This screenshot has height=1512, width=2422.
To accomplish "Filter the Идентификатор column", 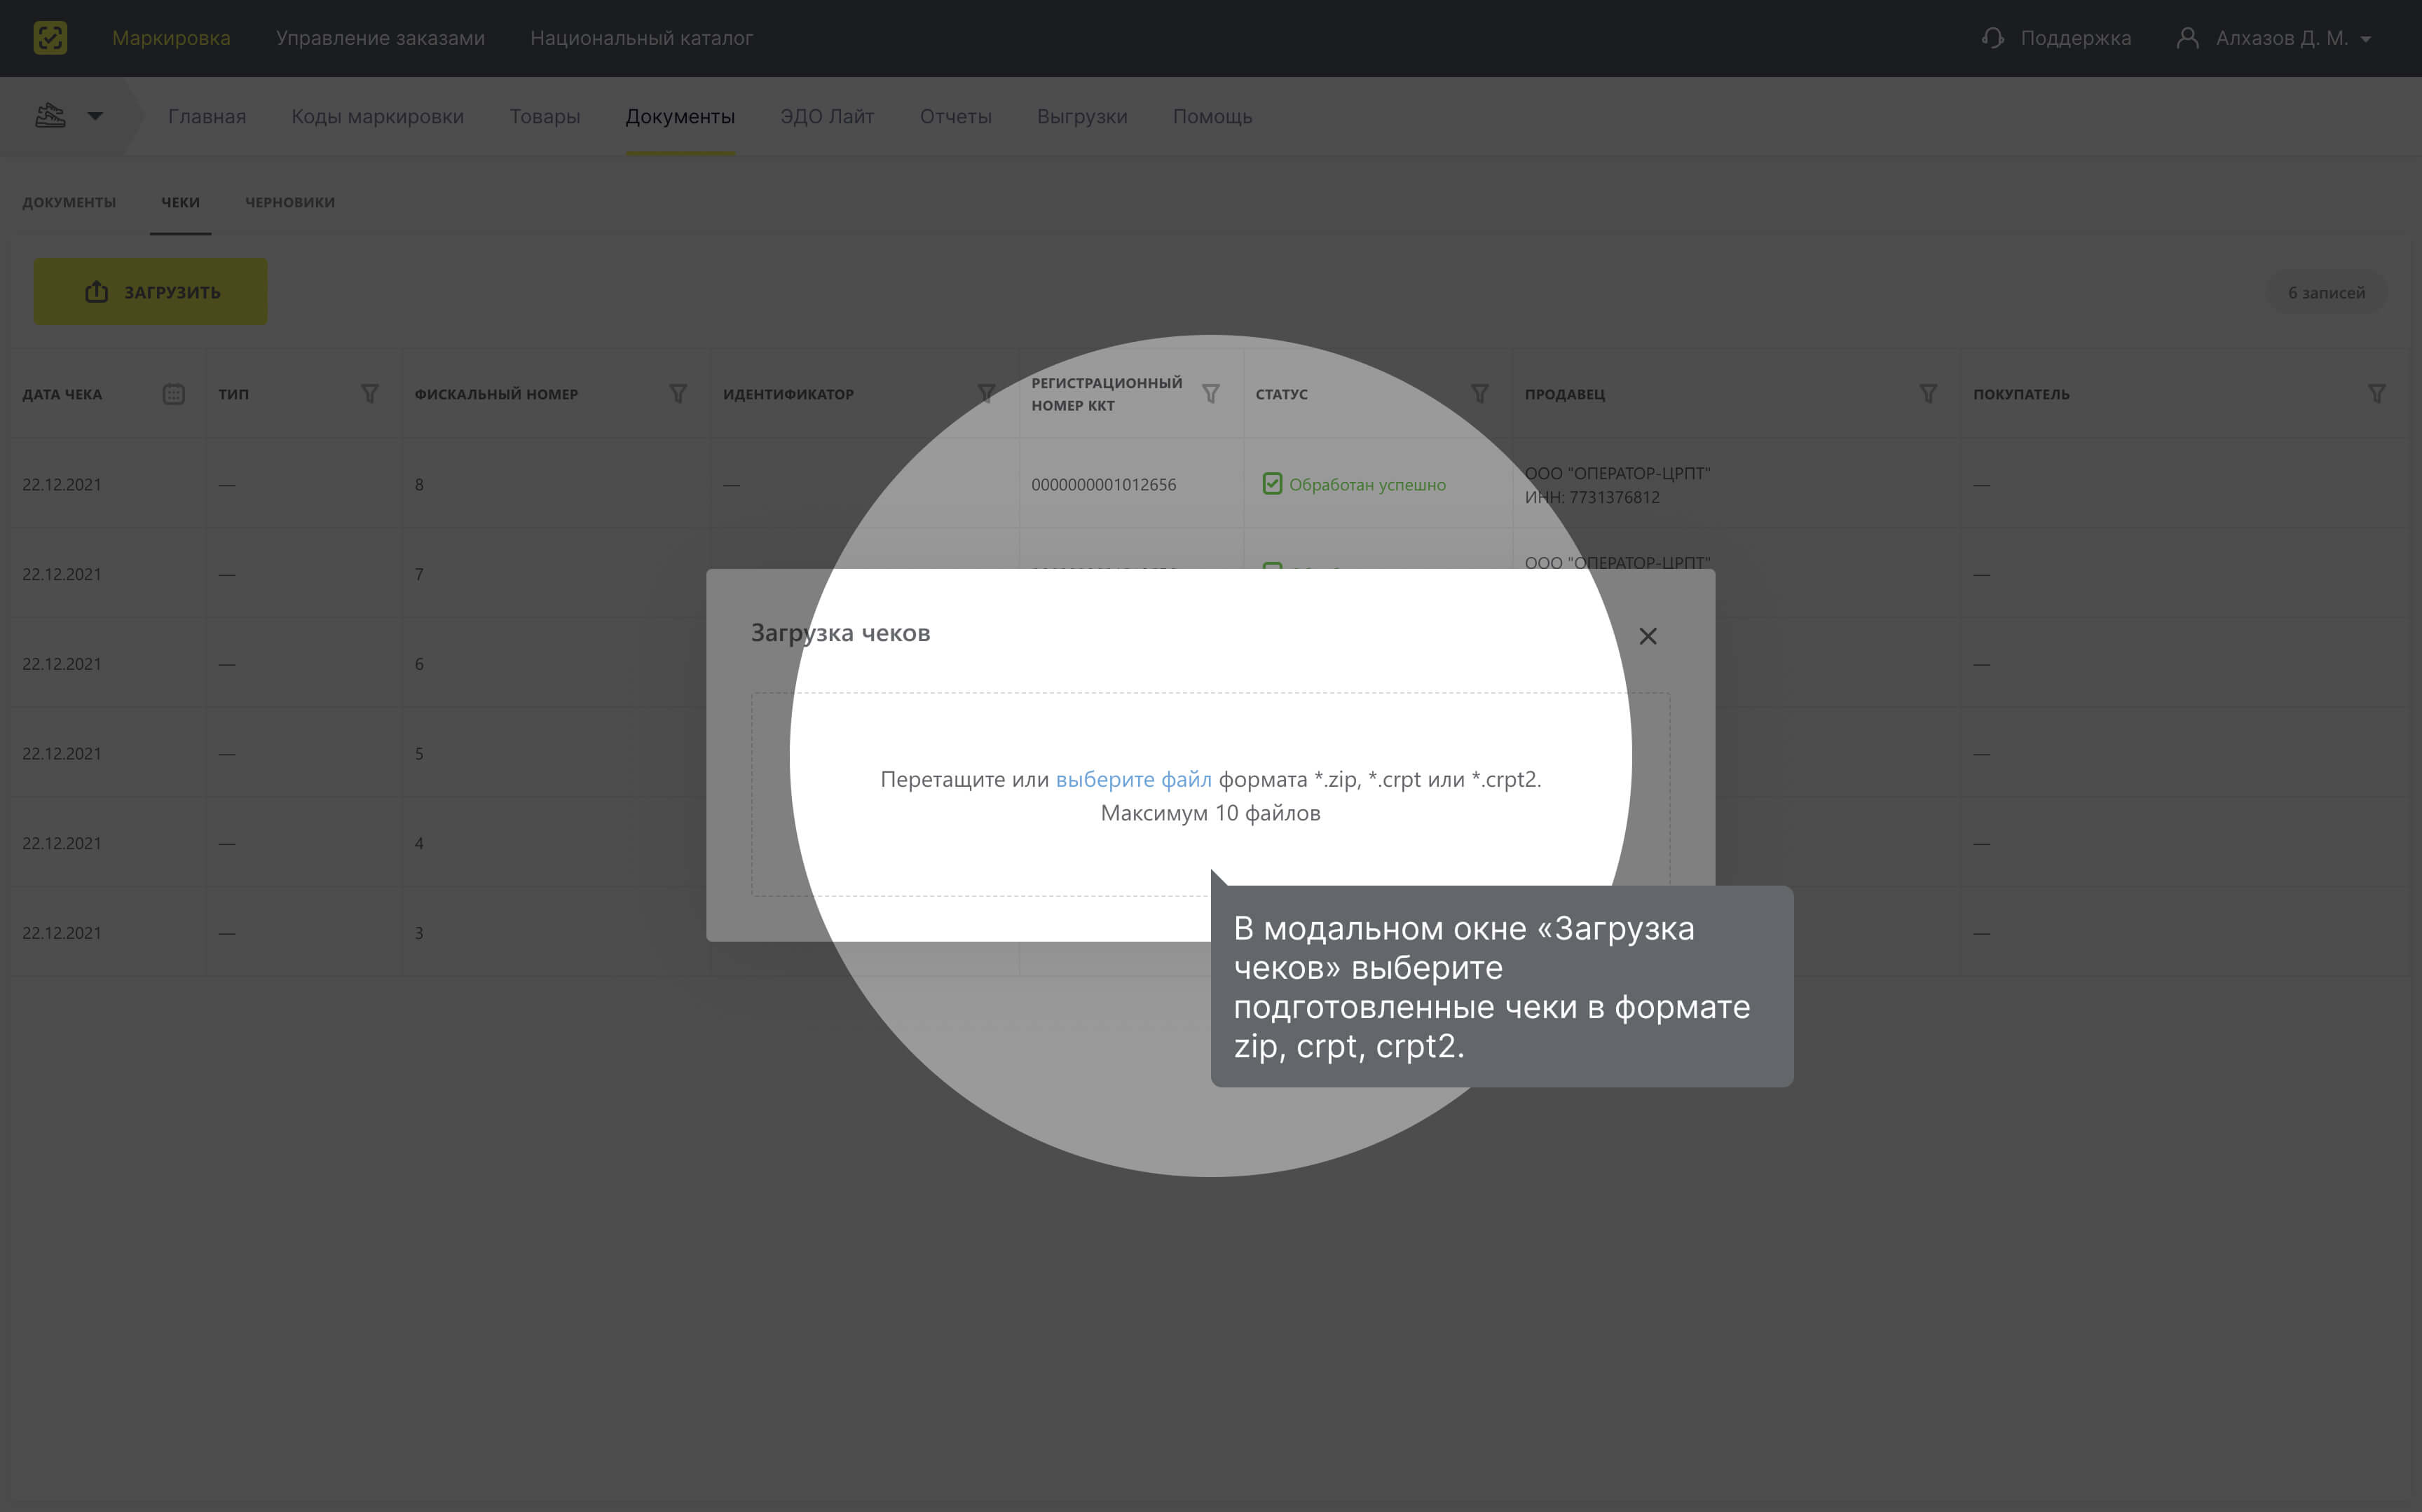I will click(986, 394).
